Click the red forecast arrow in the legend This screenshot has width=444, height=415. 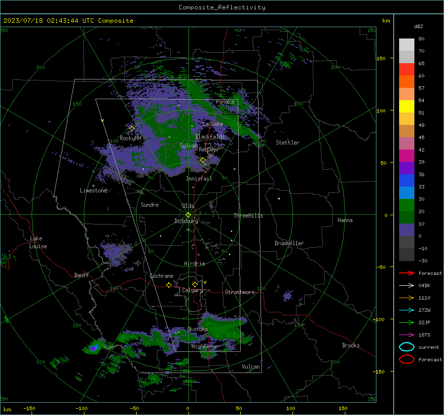[407, 273]
